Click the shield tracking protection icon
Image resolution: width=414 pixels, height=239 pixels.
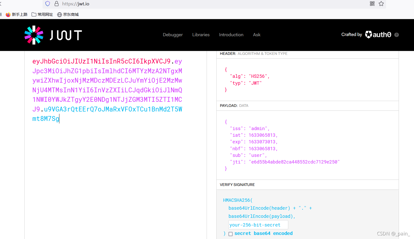48,4
